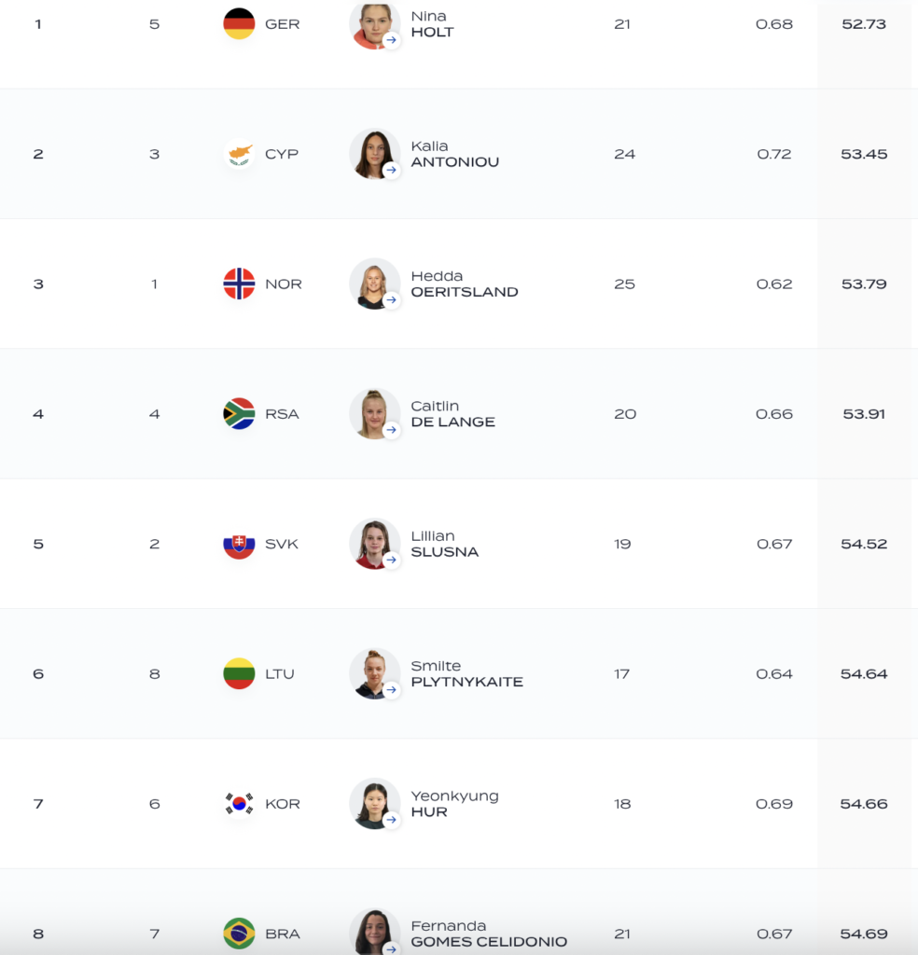Click the Cyprus flag icon

point(239,154)
